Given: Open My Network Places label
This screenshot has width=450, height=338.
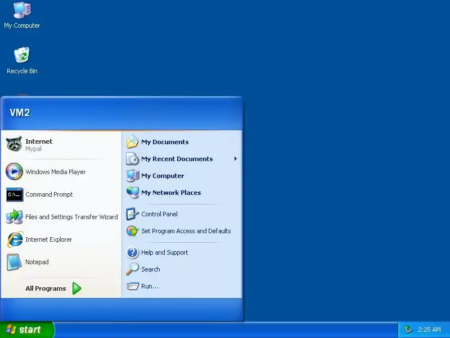Looking at the screenshot, I should (171, 193).
